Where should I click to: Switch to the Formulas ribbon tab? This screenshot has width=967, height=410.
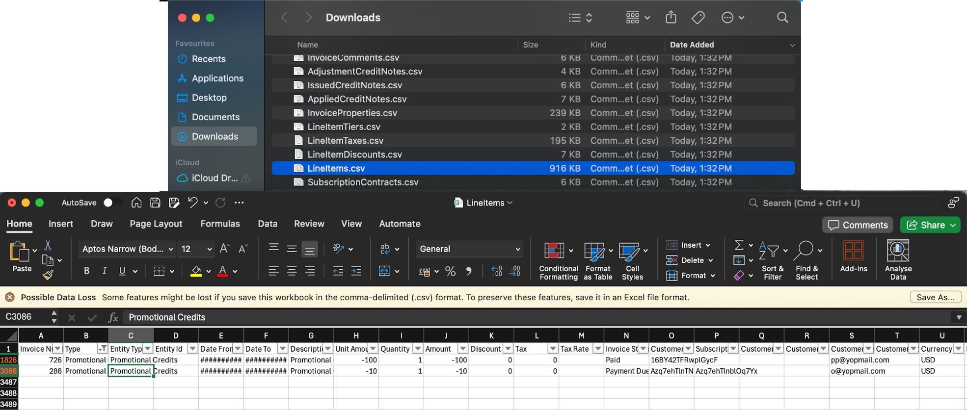[x=220, y=224]
